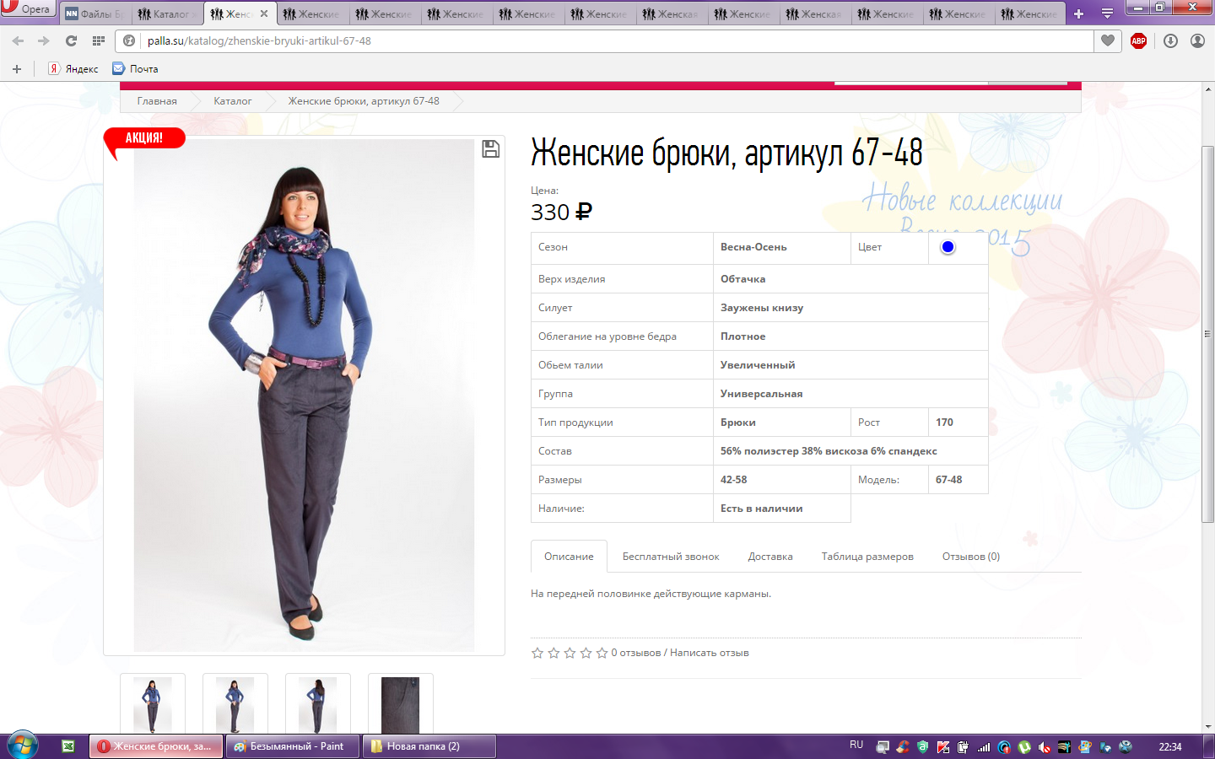Open the speed dial grid icon
The image size is (1215, 759).
coord(99,40)
